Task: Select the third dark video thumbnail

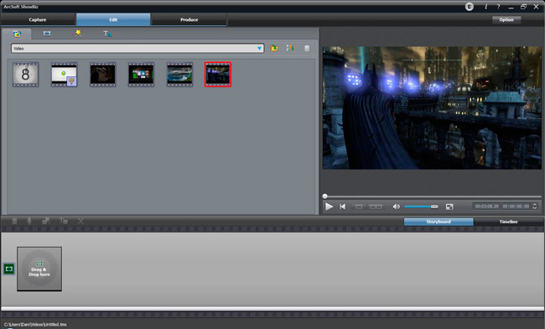Action: 102,75
